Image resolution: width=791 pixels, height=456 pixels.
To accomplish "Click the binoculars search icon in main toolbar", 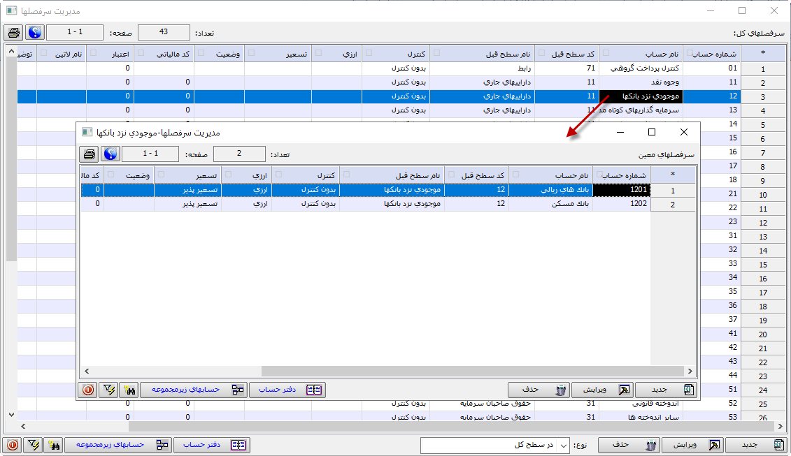I will pyautogui.click(x=52, y=445).
